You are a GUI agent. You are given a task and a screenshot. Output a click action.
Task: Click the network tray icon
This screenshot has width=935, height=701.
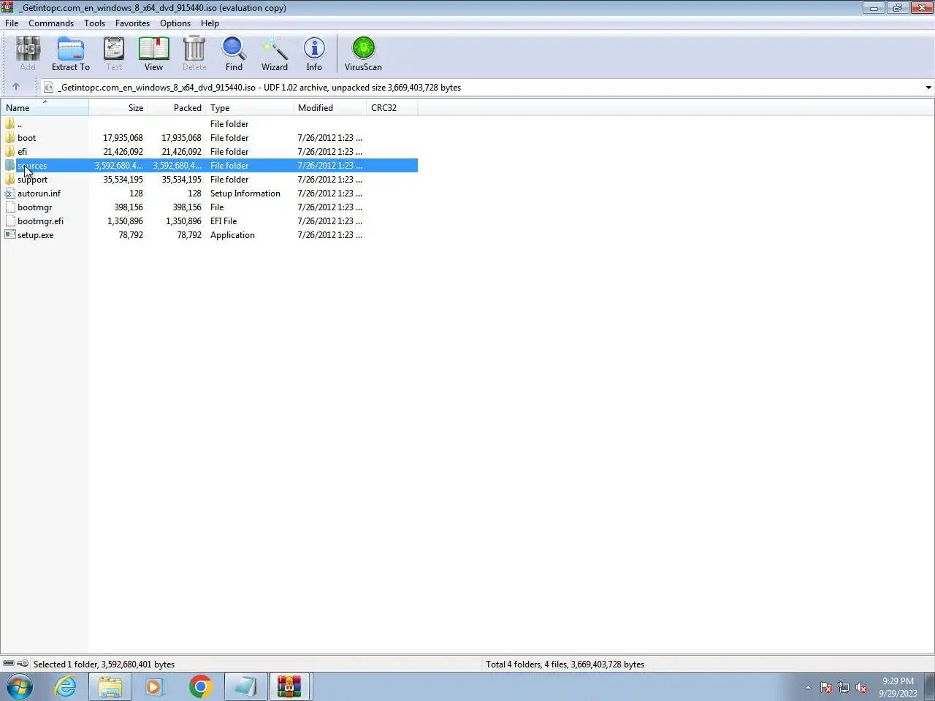(x=844, y=687)
